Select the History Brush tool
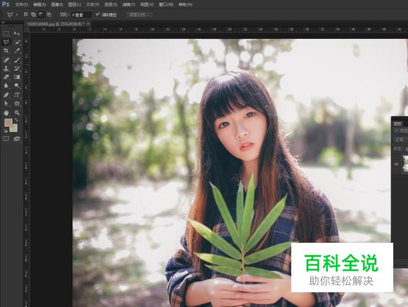 pos(17,68)
